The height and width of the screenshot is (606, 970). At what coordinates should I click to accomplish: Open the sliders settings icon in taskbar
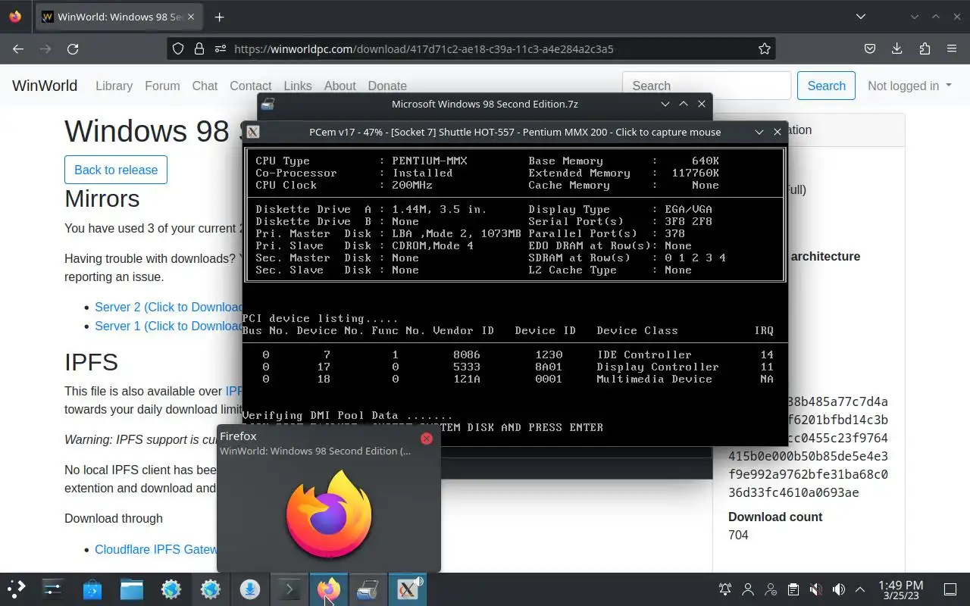[52, 589]
